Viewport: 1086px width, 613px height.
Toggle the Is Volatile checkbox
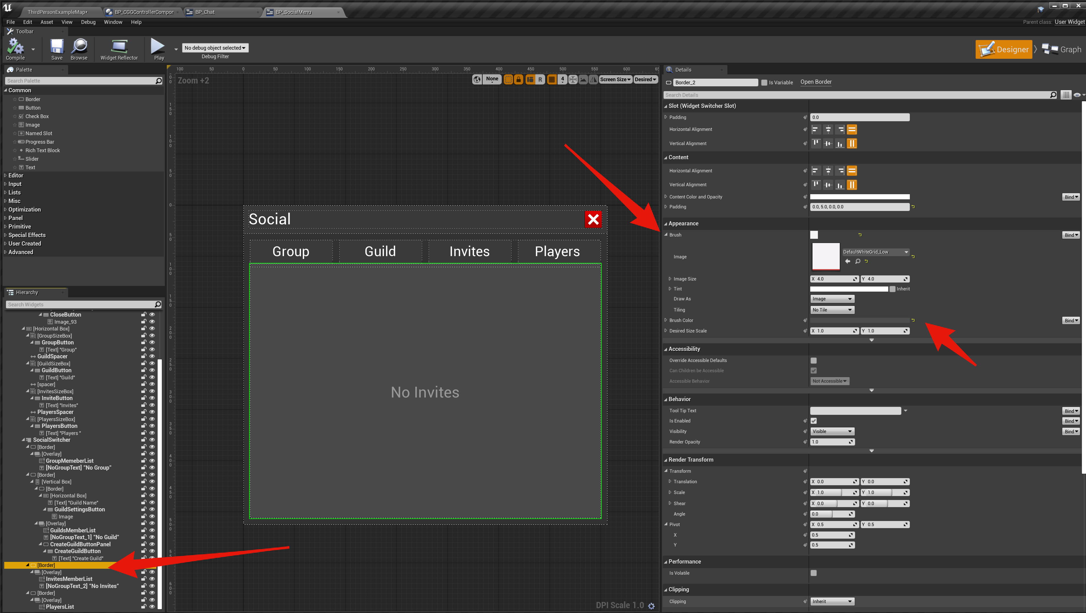[814, 573]
